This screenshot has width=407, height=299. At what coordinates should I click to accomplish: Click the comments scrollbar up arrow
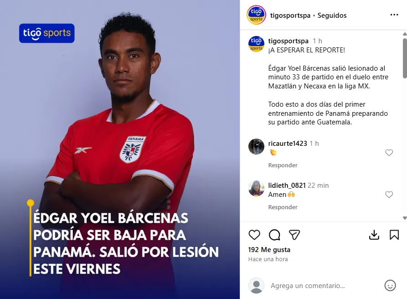404,34
